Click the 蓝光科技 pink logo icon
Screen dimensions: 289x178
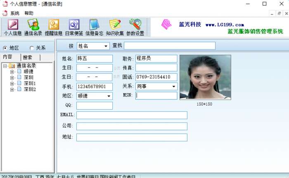[166, 24]
